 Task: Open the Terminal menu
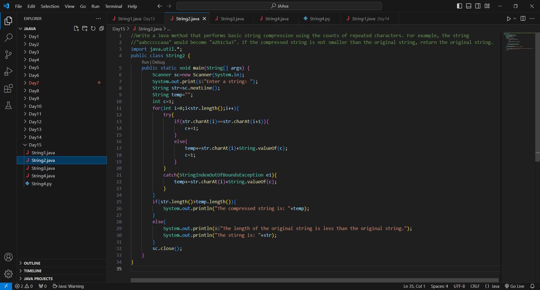point(114,6)
